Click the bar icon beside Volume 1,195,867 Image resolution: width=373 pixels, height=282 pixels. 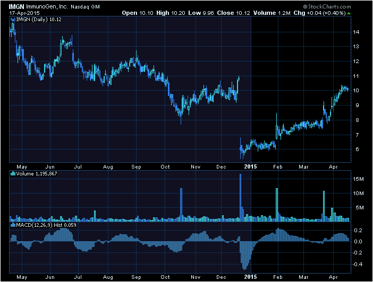click(x=13, y=174)
